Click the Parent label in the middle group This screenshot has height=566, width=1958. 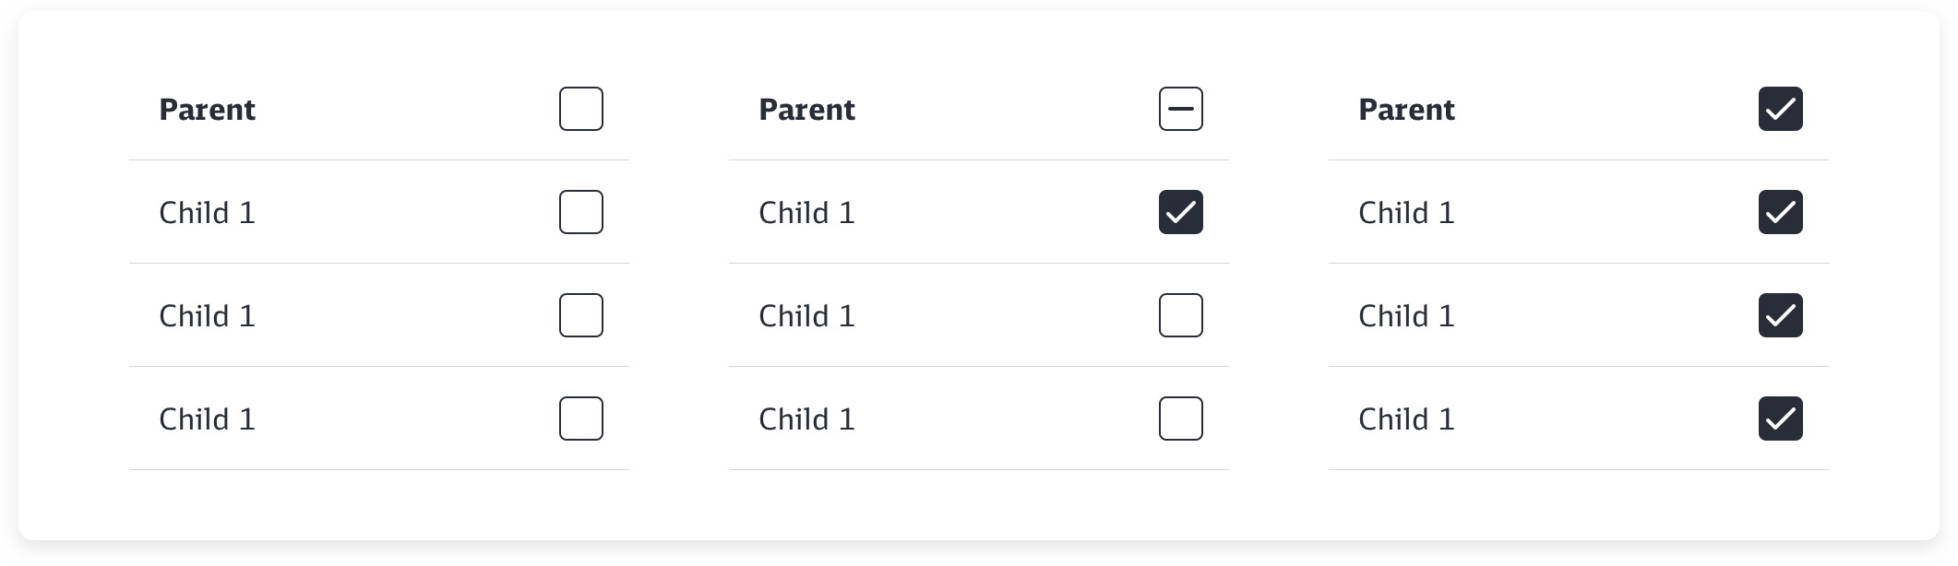(x=807, y=110)
